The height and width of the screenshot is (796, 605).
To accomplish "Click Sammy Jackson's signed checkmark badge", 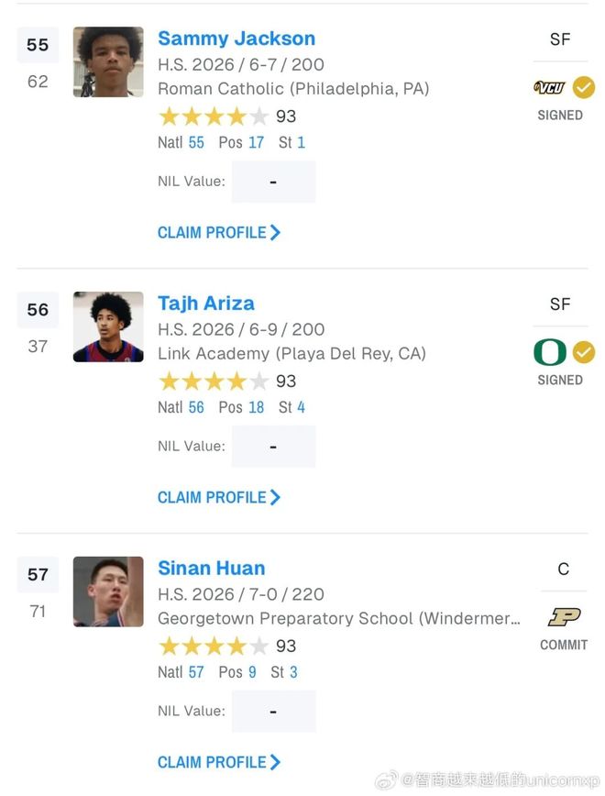I will pyautogui.click(x=584, y=88).
